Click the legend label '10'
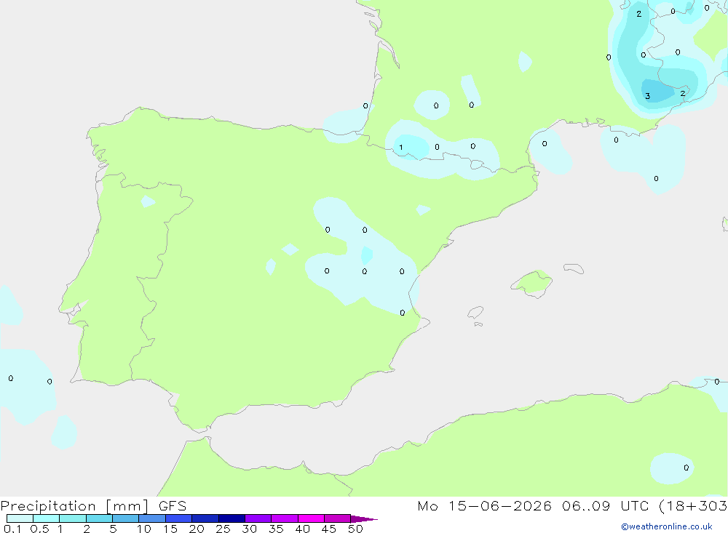This screenshot has height=533, width=728. pyautogui.click(x=143, y=529)
